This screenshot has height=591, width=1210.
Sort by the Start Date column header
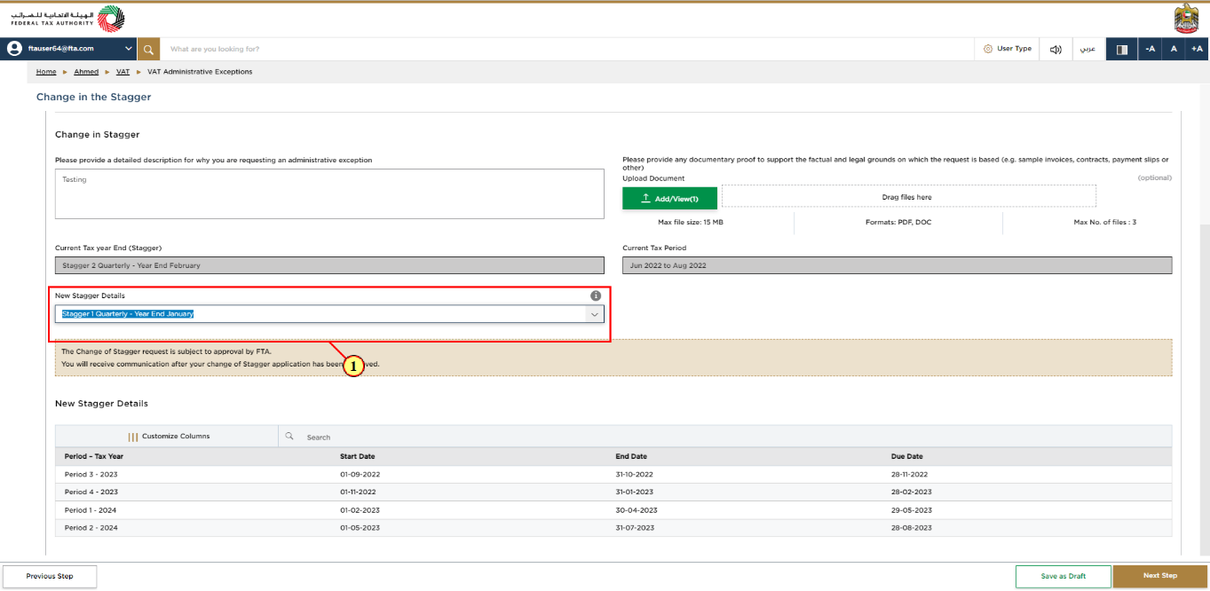point(358,457)
